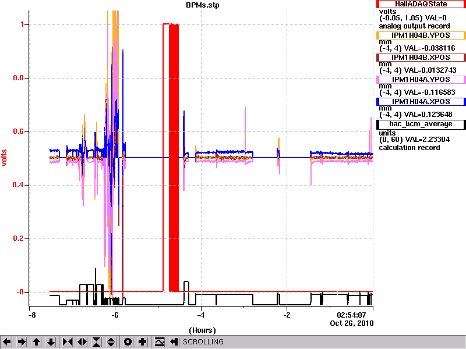Click the VAL=0.0132743 range line
This screenshot has height=349, width=466.
418,70
